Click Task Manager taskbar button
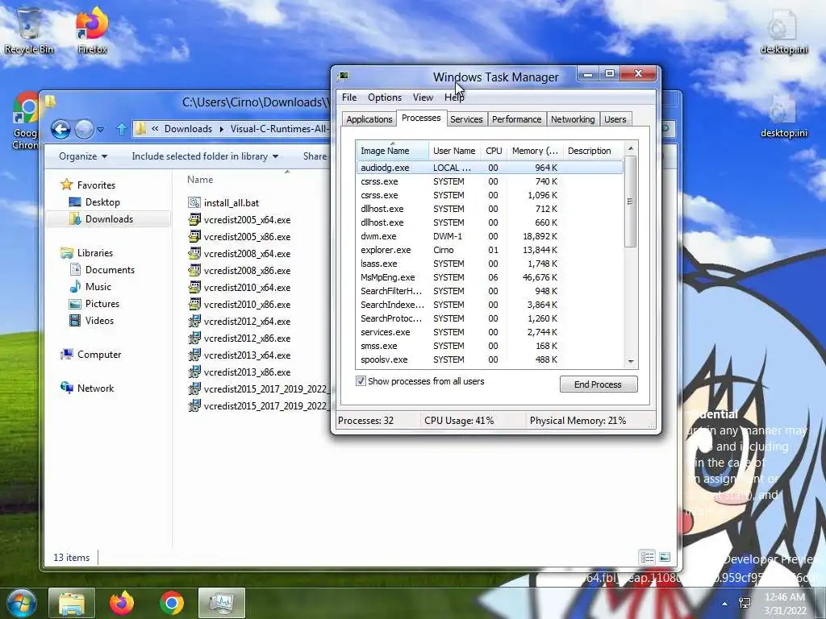Screen dimensions: 826x619 coord(222,603)
